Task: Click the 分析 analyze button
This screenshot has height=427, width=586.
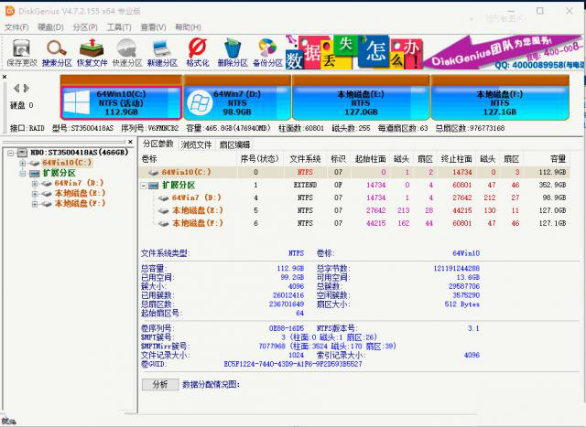Action: 160,384
